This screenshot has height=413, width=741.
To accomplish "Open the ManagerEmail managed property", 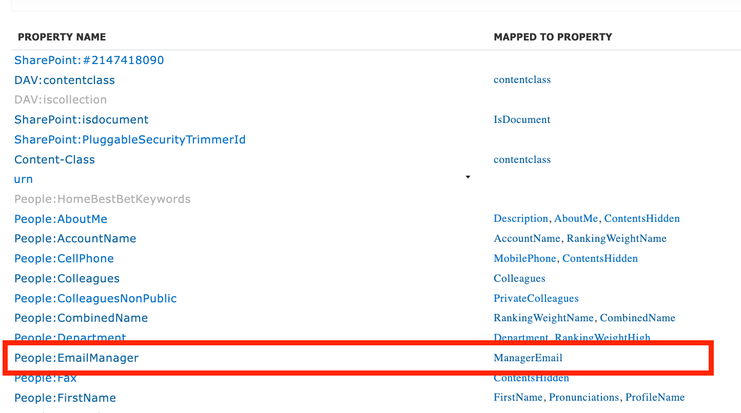I will tap(528, 358).
